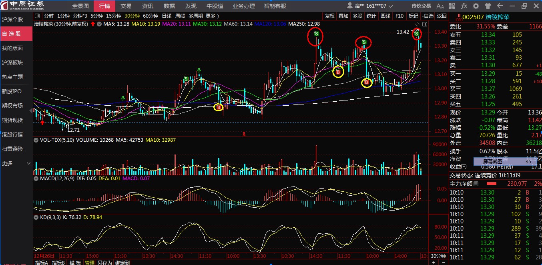Open MACD indicator dropdown circle
The image size is (542, 265).
click(36, 179)
